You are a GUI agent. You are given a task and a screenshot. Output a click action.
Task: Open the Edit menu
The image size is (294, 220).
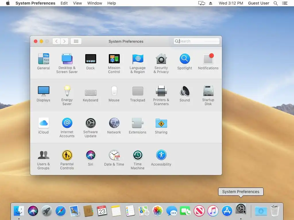pos(64,3)
